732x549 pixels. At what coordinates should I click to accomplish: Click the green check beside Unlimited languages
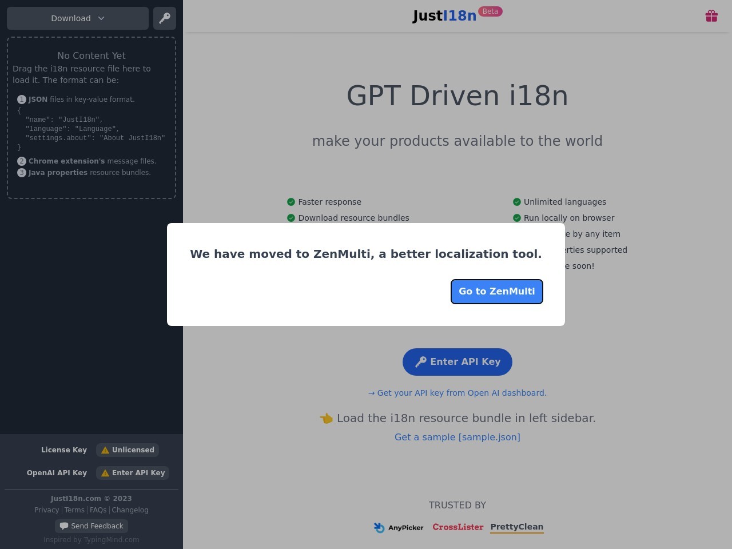(x=517, y=202)
